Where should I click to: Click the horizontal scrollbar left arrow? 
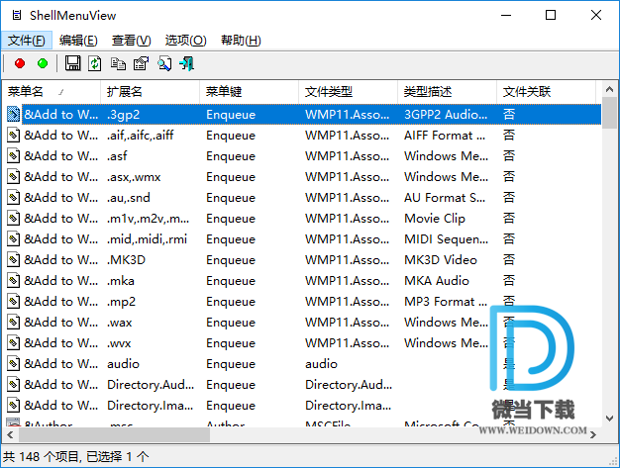10,434
